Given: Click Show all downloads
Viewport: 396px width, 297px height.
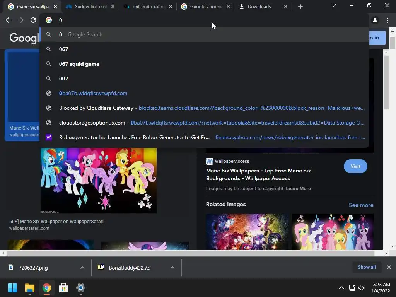Looking at the screenshot, I should point(367,267).
